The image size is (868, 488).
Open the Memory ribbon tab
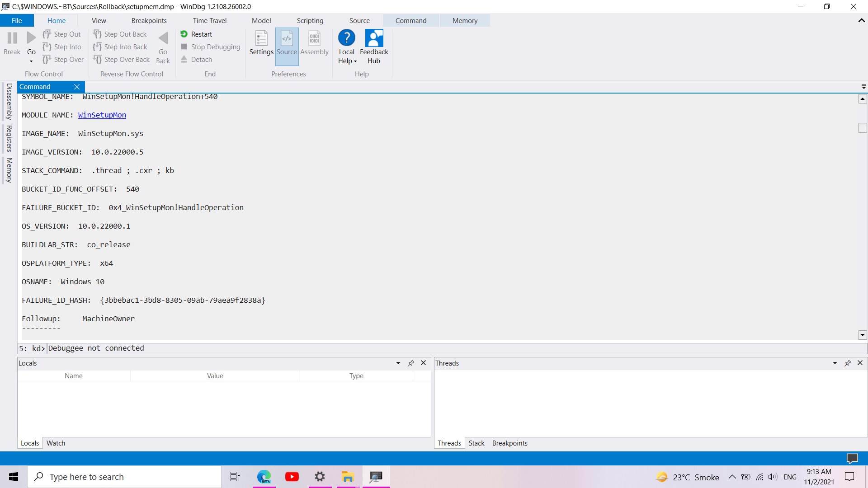pos(465,21)
